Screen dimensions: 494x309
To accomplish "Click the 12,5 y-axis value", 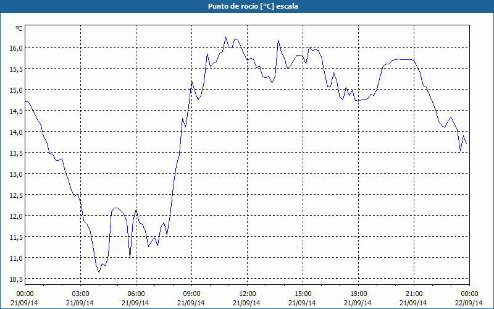I will (x=16, y=195).
